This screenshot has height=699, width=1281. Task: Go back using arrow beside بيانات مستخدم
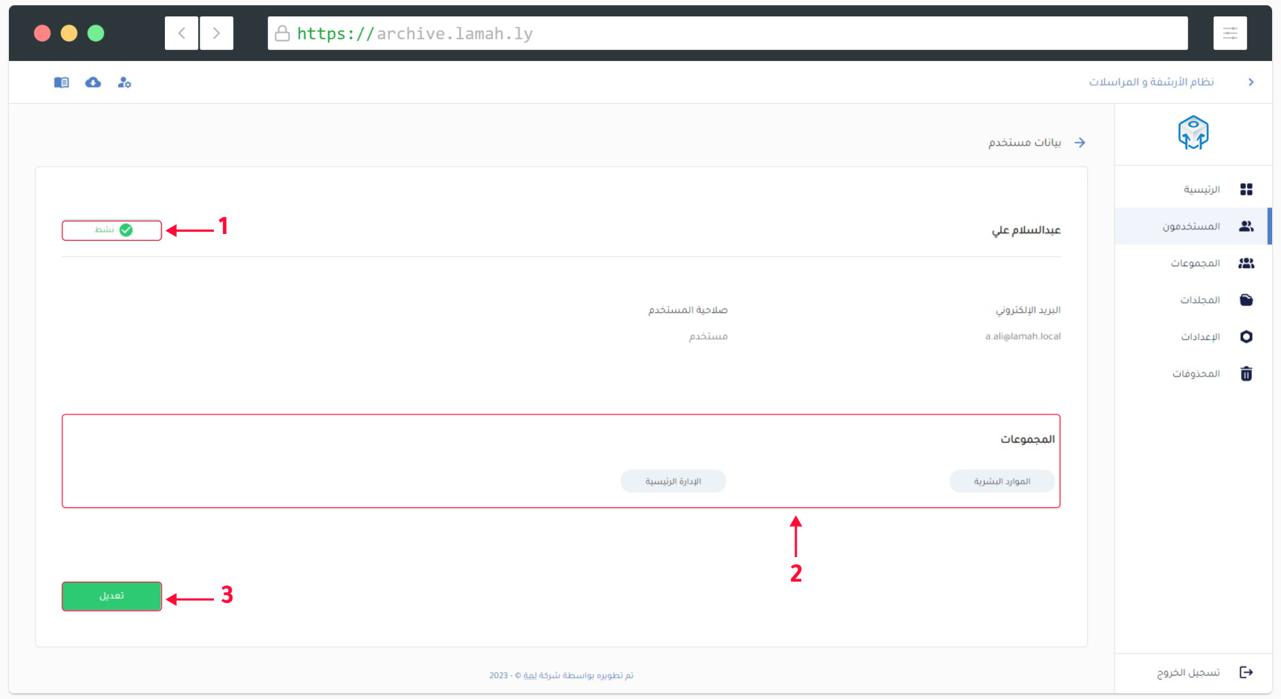click(1080, 143)
